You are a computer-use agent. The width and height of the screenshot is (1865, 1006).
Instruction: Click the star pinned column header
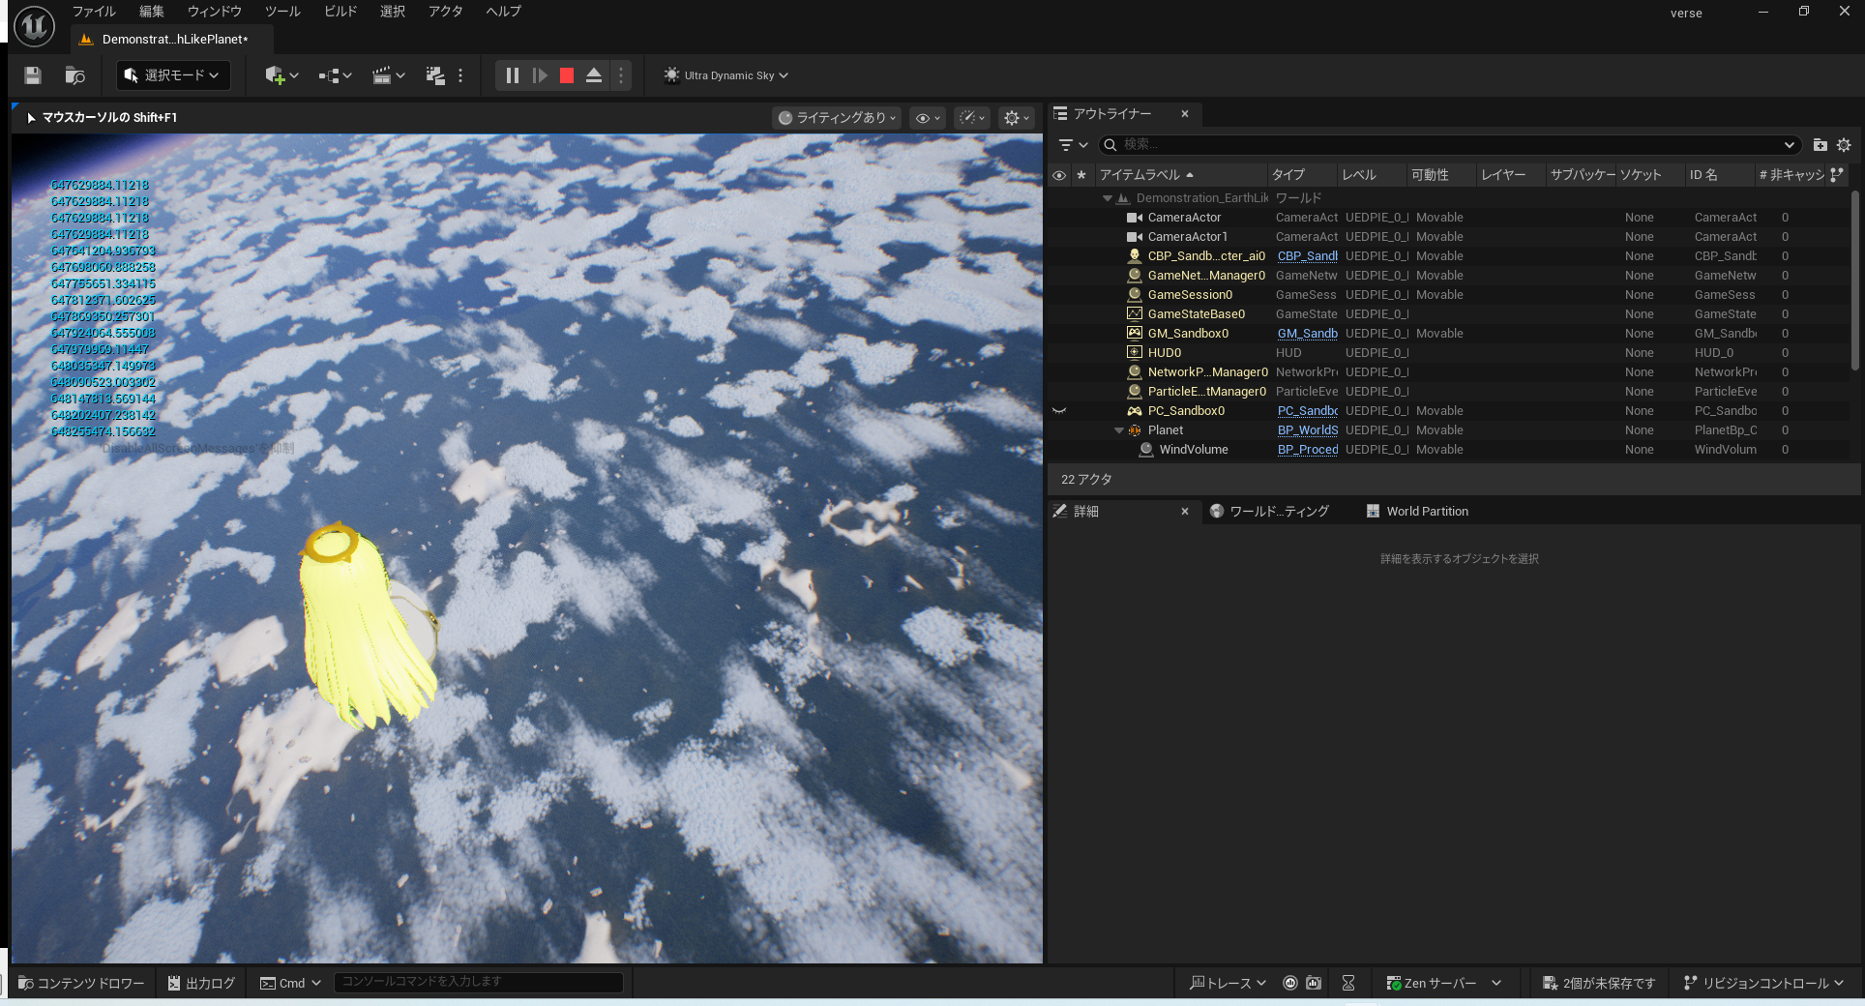(x=1081, y=175)
